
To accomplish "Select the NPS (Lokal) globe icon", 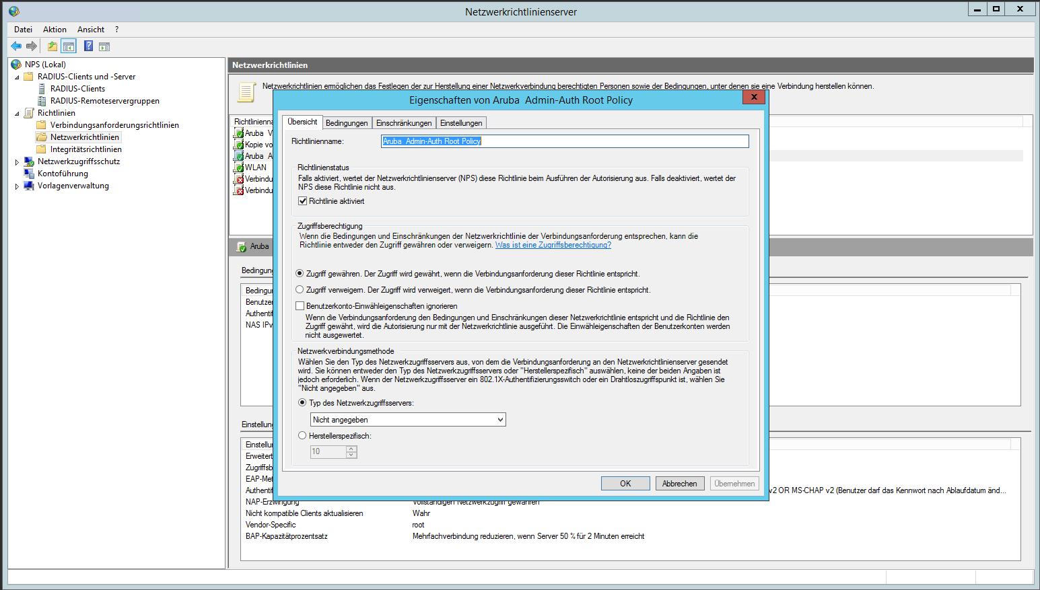I will point(16,65).
